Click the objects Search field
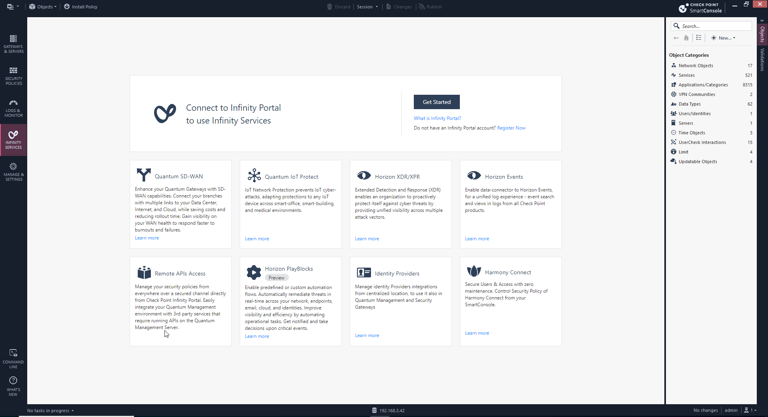 711,26
